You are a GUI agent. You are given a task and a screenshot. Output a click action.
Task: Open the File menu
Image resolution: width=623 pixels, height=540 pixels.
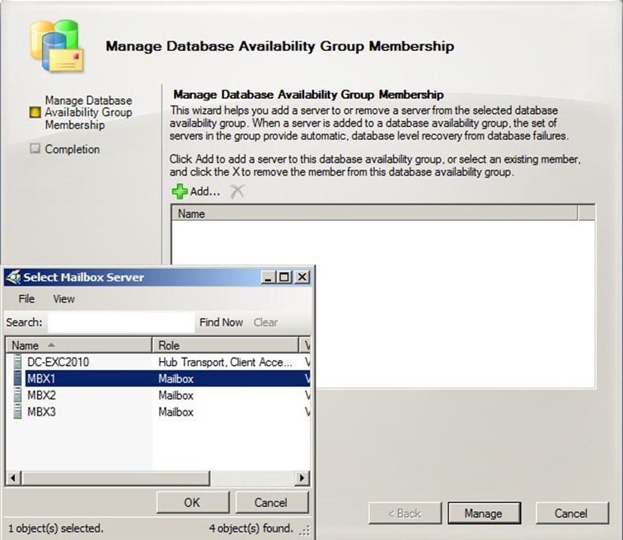tap(26, 298)
